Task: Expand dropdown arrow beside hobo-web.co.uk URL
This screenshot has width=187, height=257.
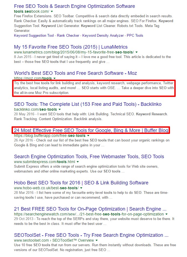Action: coord(81,188)
